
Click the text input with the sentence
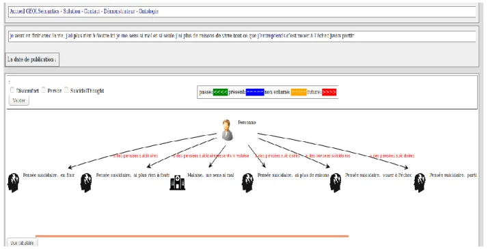click(242, 36)
